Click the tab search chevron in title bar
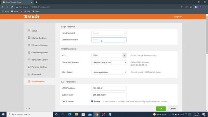 (186, 2)
